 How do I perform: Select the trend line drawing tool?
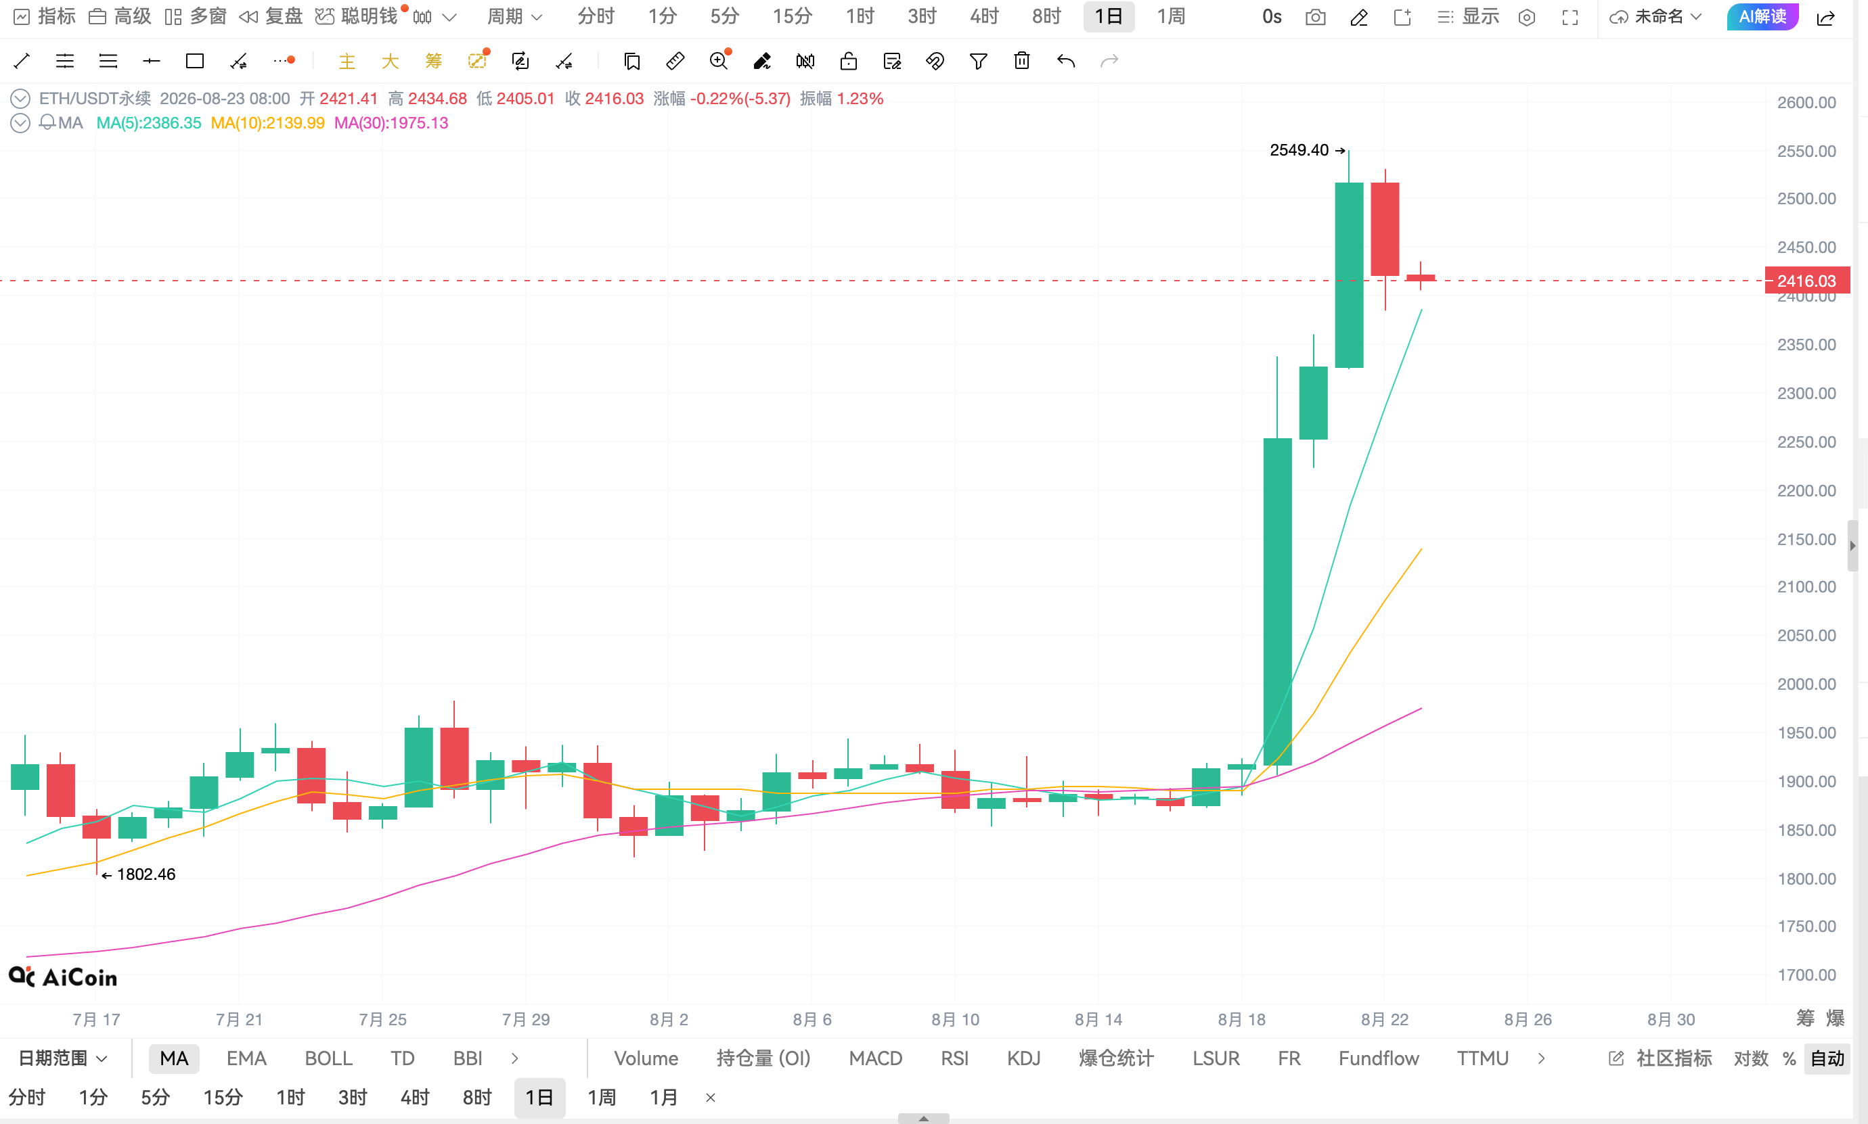click(22, 62)
